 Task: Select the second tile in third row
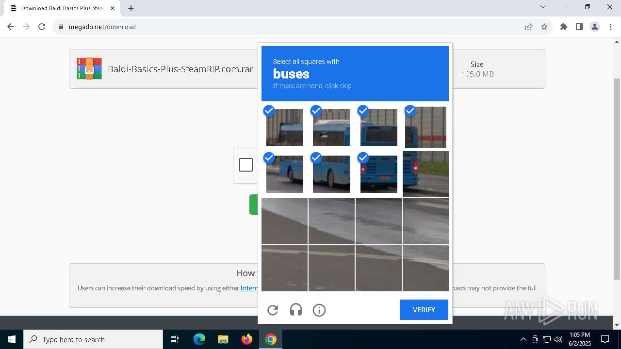pos(331,221)
